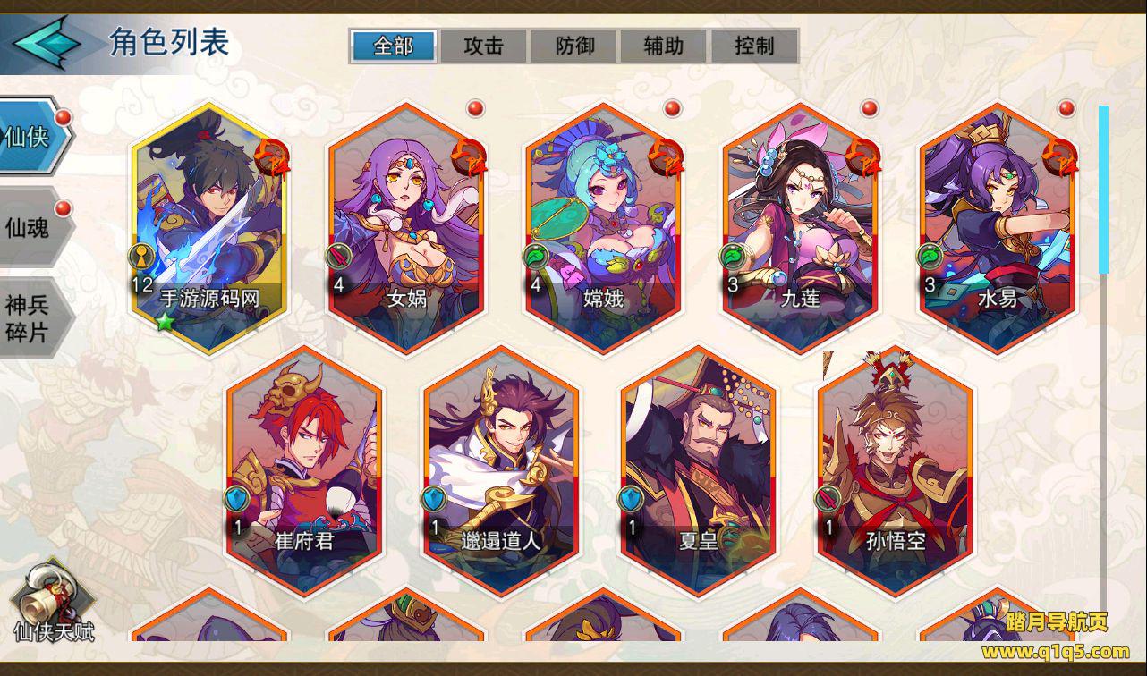Select the 九莲 character card
The image size is (1147, 676).
pyautogui.click(x=800, y=228)
